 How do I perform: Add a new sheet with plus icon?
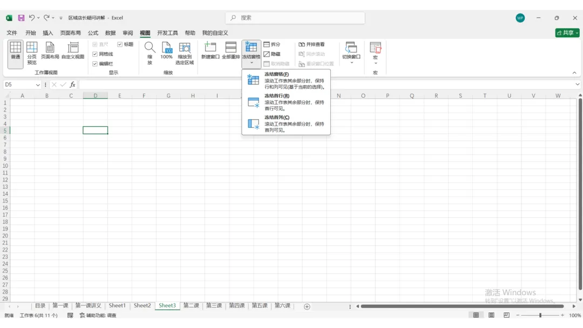pyautogui.click(x=307, y=306)
